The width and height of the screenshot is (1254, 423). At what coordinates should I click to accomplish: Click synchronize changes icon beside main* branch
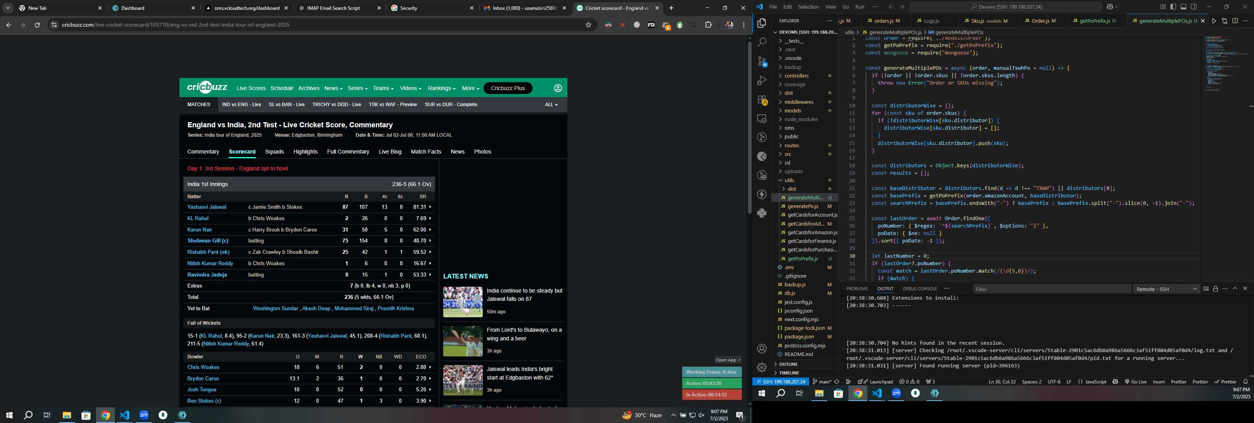tap(837, 381)
